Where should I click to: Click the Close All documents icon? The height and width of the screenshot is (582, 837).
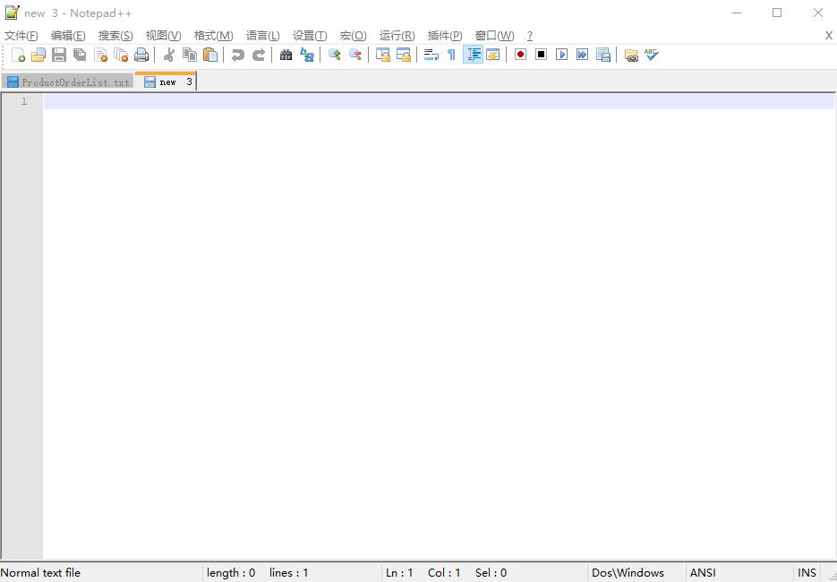(x=121, y=55)
